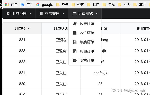Click 已入住 status in row 821
The width and height of the screenshot is (150, 95).
[61, 73]
